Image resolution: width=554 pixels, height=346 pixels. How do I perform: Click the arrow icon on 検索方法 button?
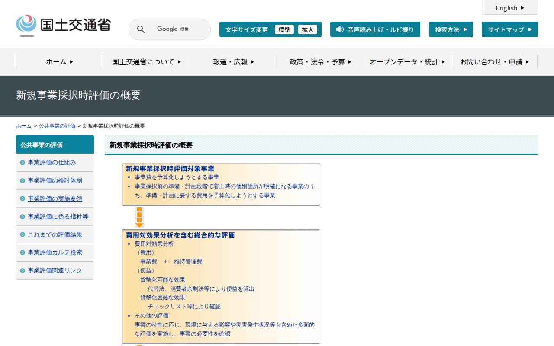pyautogui.click(x=465, y=29)
